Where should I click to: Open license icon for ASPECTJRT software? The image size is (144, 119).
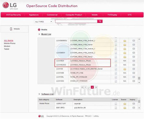pos(116,104)
